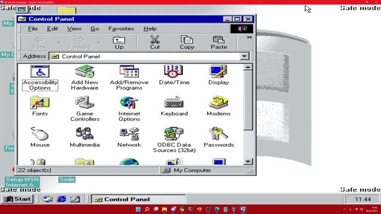Open the File menu
The height and width of the screenshot is (214, 381).
(33, 29)
